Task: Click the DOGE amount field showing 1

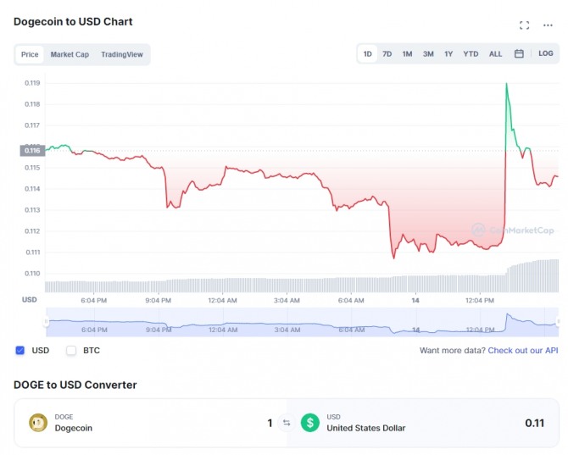Action: 270,423
